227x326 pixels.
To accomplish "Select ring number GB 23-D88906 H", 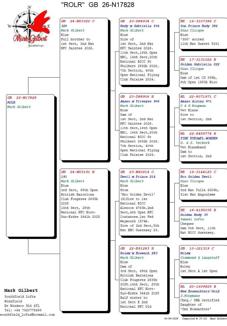I will [137, 97].
